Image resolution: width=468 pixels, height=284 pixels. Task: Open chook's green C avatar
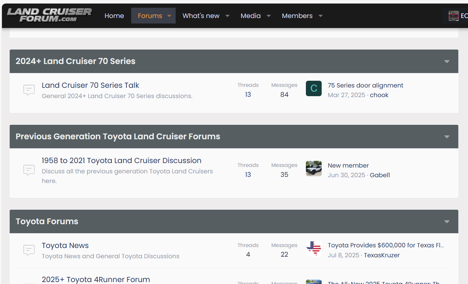[x=314, y=88]
